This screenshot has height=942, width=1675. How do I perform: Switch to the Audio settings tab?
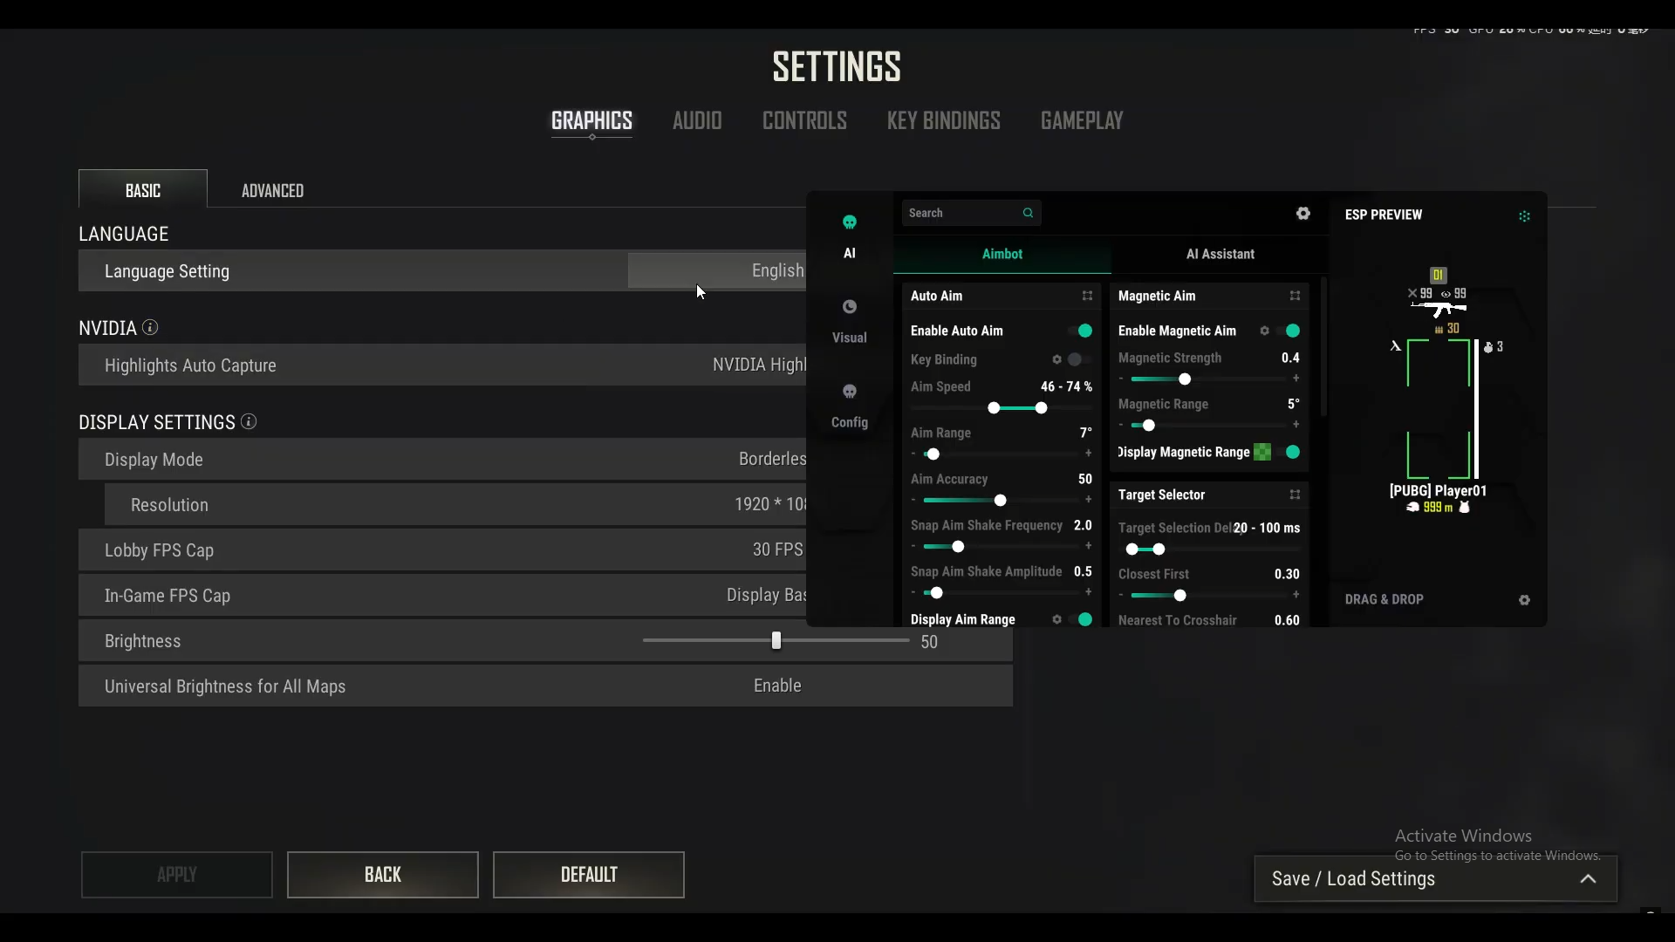pyautogui.click(x=696, y=120)
